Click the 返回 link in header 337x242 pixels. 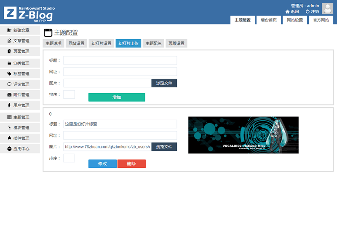pyautogui.click(x=294, y=12)
